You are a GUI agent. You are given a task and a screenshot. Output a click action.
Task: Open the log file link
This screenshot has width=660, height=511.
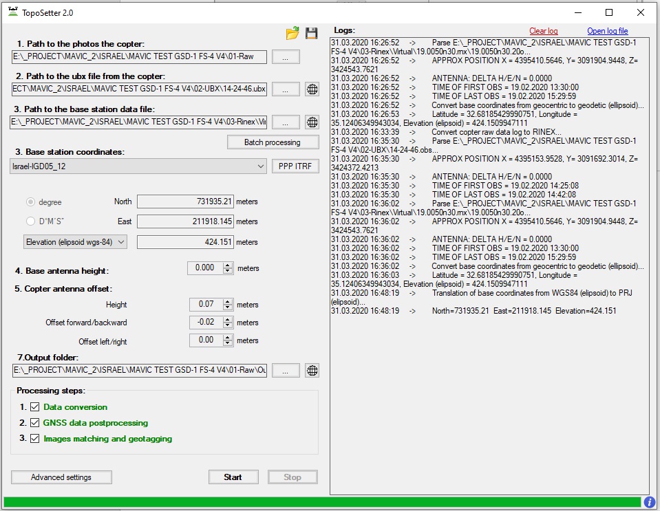pyautogui.click(x=607, y=31)
